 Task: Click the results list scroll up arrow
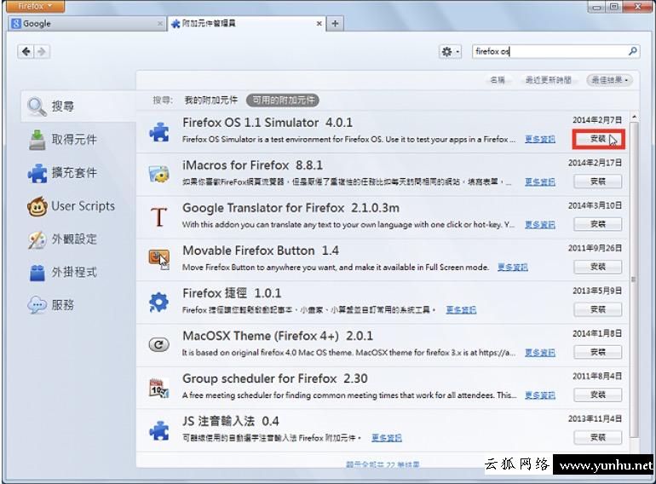click(634, 117)
